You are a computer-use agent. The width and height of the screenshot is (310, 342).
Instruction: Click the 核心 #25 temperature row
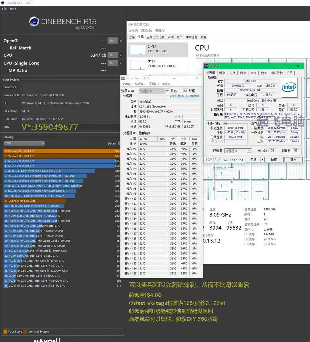tap(162, 274)
